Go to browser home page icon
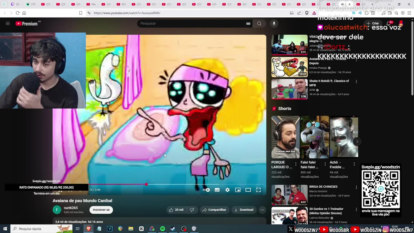The width and height of the screenshot is (414, 233). (x=24, y=13)
